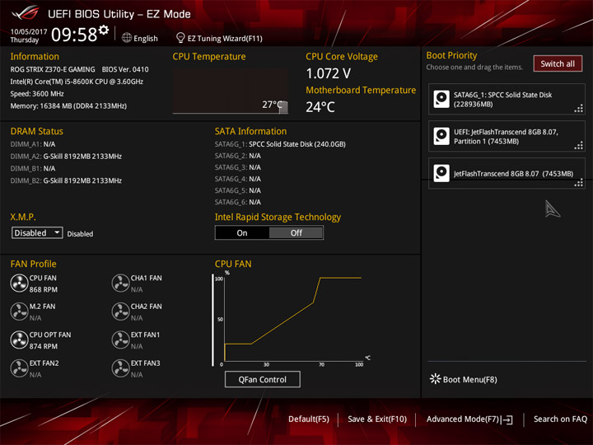Click the DIMM_B1: N/A entry

(33, 168)
